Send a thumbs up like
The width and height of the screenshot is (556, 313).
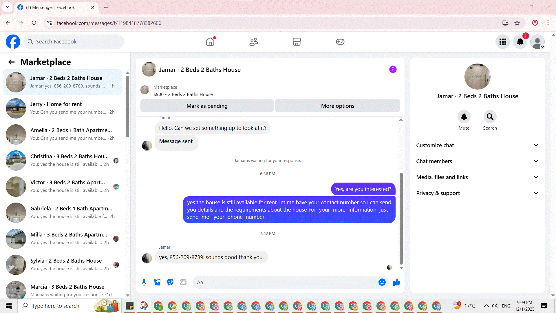tap(396, 282)
